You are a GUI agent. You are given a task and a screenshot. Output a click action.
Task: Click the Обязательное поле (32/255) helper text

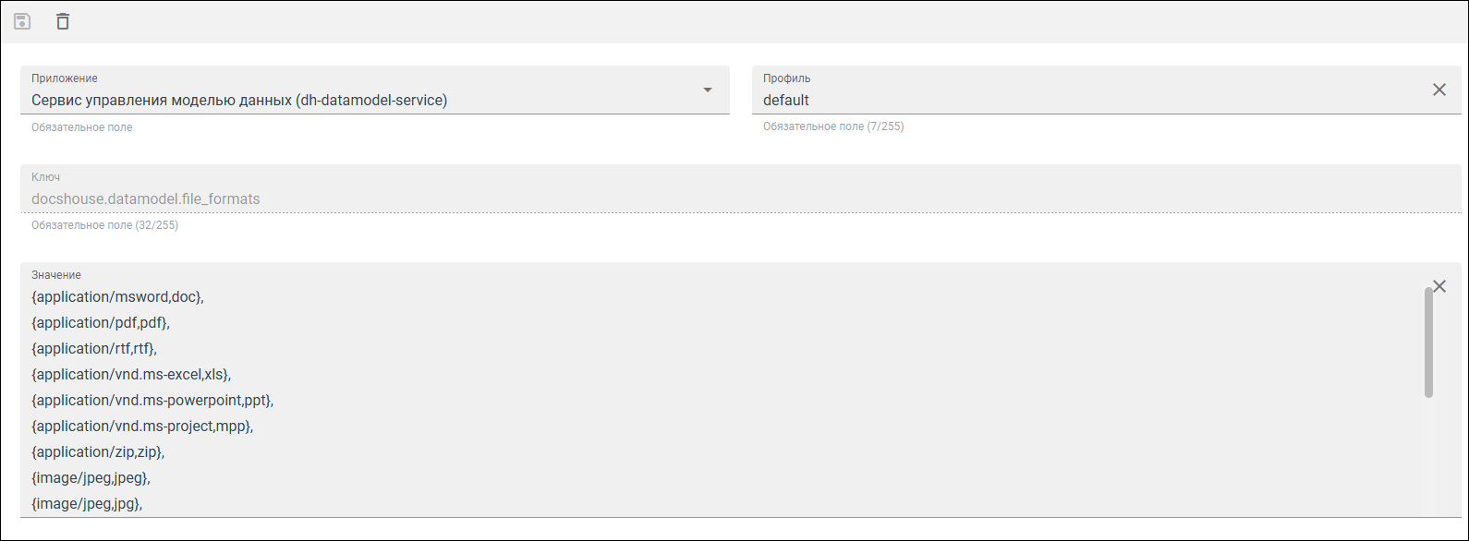[x=104, y=225]
